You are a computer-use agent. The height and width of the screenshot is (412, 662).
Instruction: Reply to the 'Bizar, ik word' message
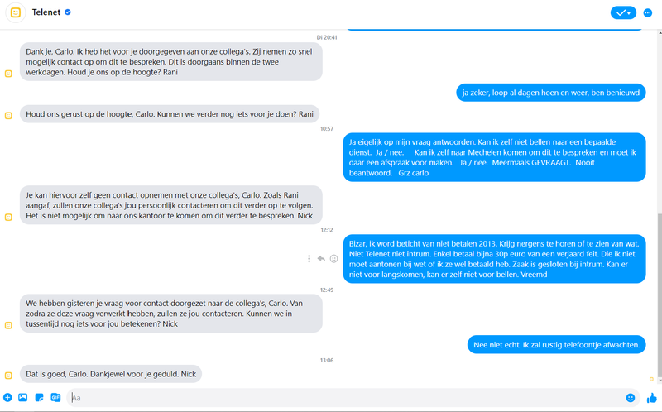(321, 258)
